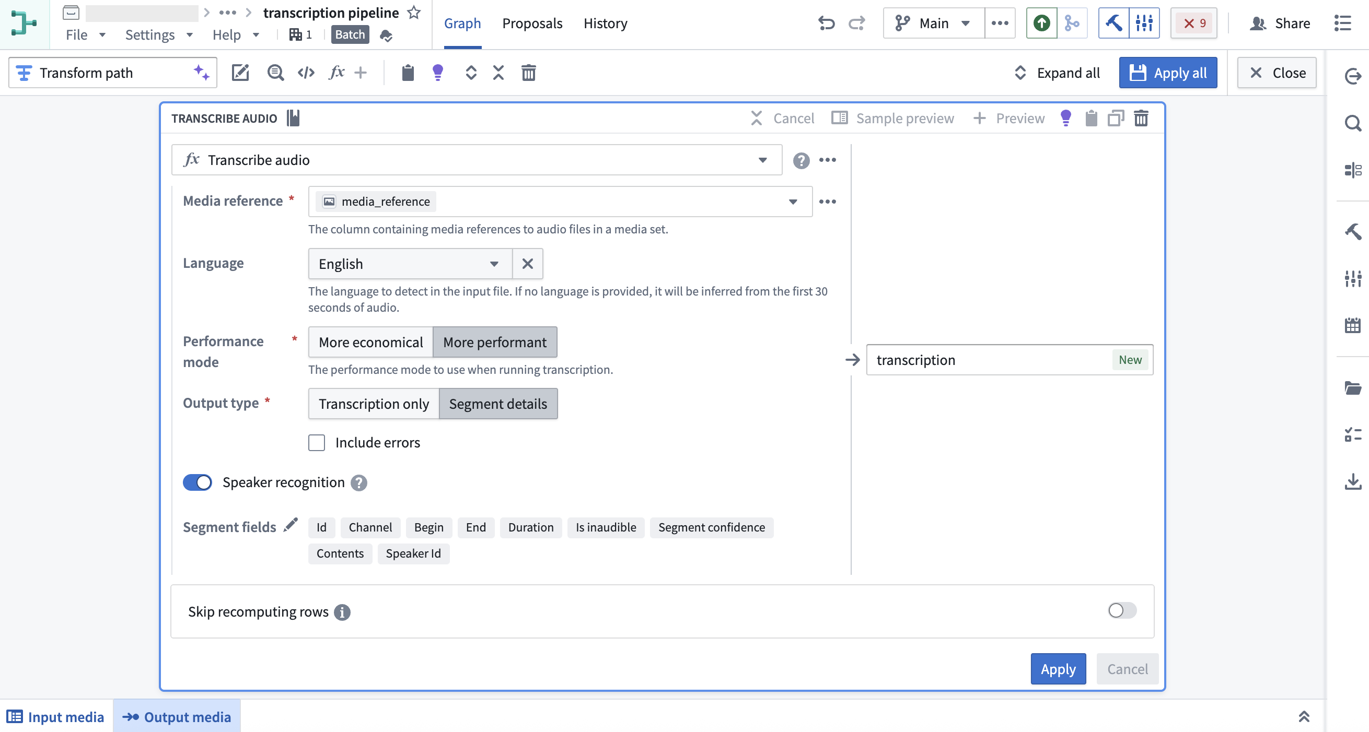Screen dimensions: 1369x732
Task: Toggle Speaker recognition switch off
Action: (x=197, y=482)
